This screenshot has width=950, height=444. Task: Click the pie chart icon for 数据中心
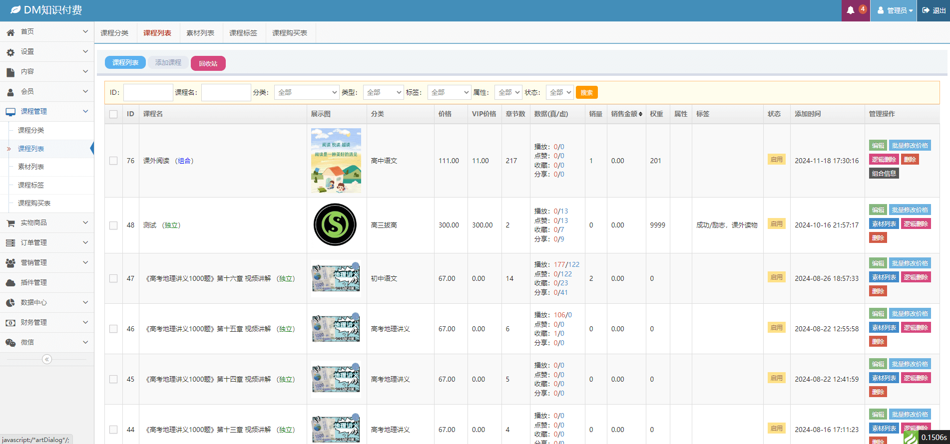[10, 303]
